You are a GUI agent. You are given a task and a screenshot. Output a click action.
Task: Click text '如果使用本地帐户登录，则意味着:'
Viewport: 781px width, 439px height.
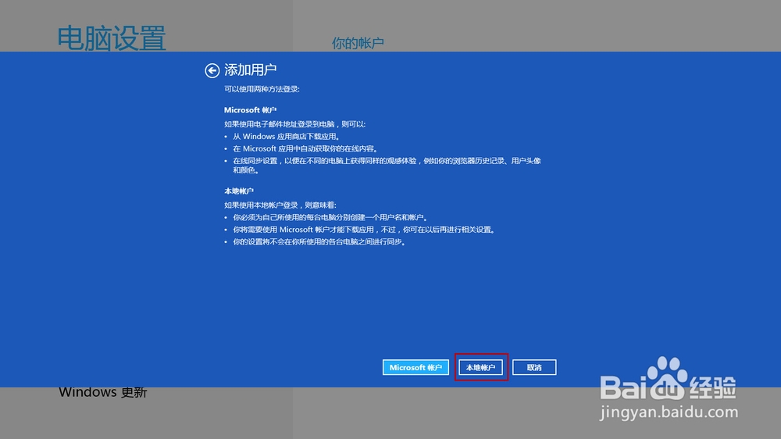click(280, 205)
